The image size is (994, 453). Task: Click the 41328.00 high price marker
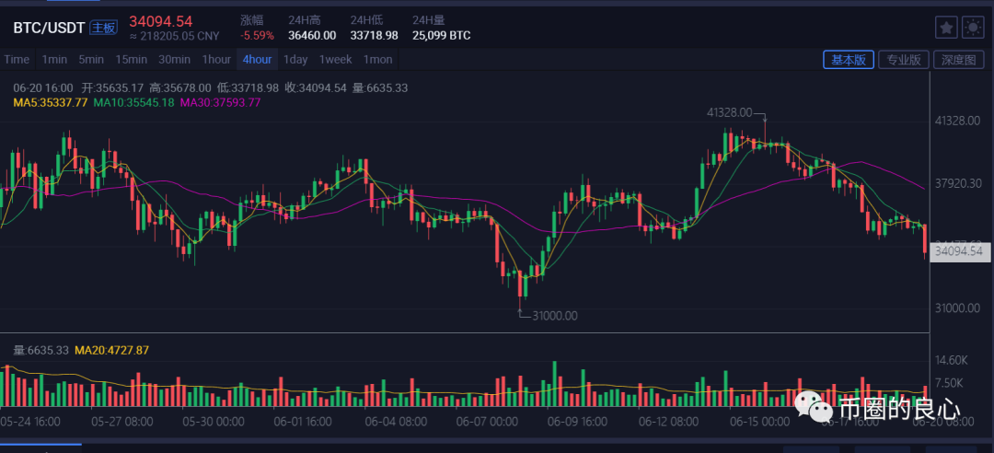coord(729,112)
